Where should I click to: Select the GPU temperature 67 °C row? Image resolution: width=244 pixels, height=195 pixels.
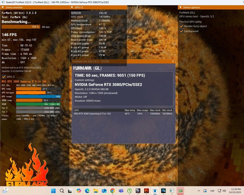pos(98,24)
